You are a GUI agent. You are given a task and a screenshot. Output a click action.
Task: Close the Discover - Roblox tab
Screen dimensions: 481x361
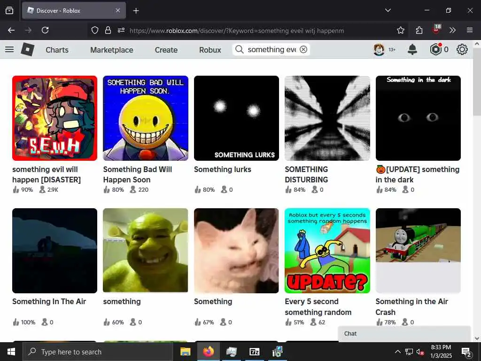tap(118, 10)
